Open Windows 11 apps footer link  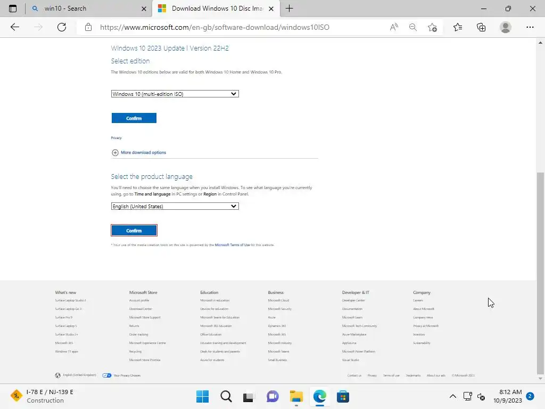click(67, 351)
